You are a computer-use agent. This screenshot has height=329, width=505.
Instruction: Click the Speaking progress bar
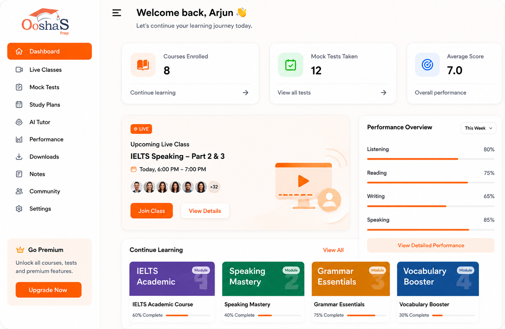pyautogui.click(x=431, y=230)
